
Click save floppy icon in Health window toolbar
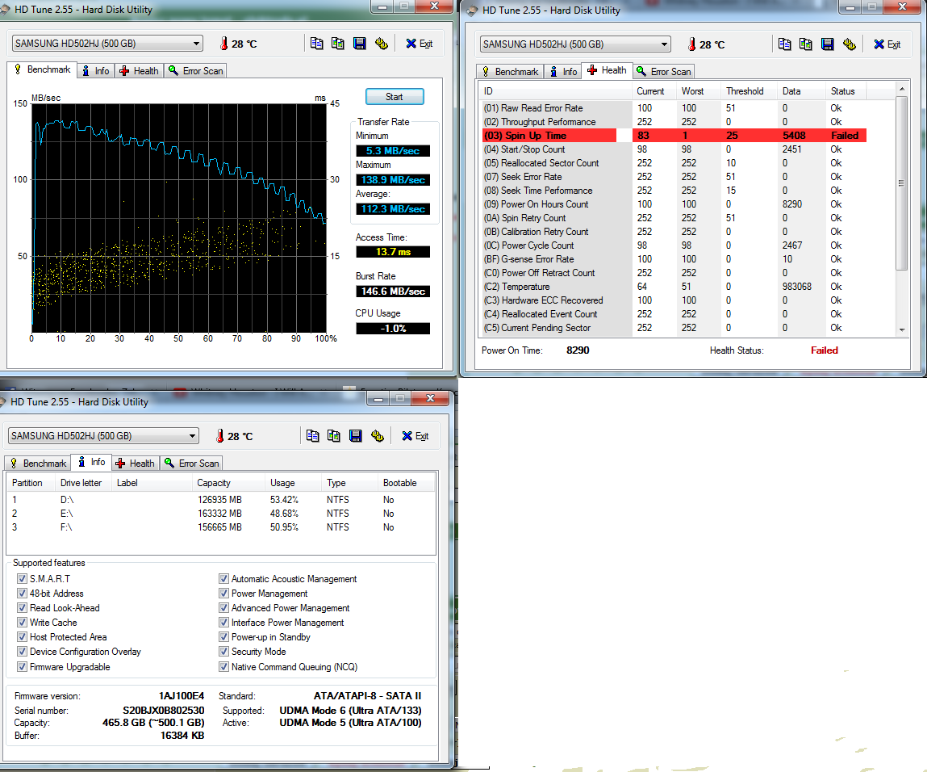tap(828, 44)
